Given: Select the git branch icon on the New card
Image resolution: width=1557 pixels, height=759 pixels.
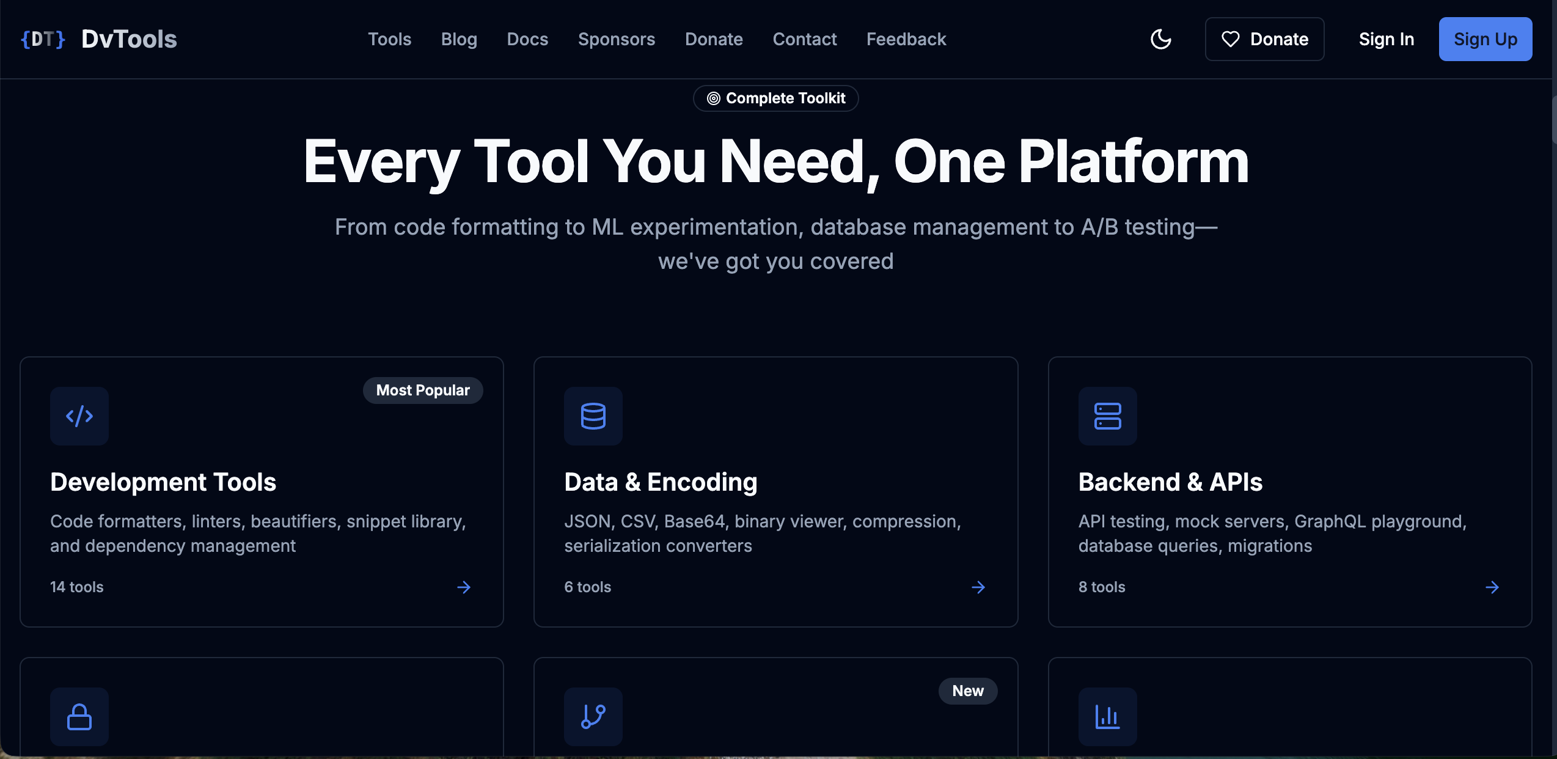Looking at the screenshot, I should 593,716.
